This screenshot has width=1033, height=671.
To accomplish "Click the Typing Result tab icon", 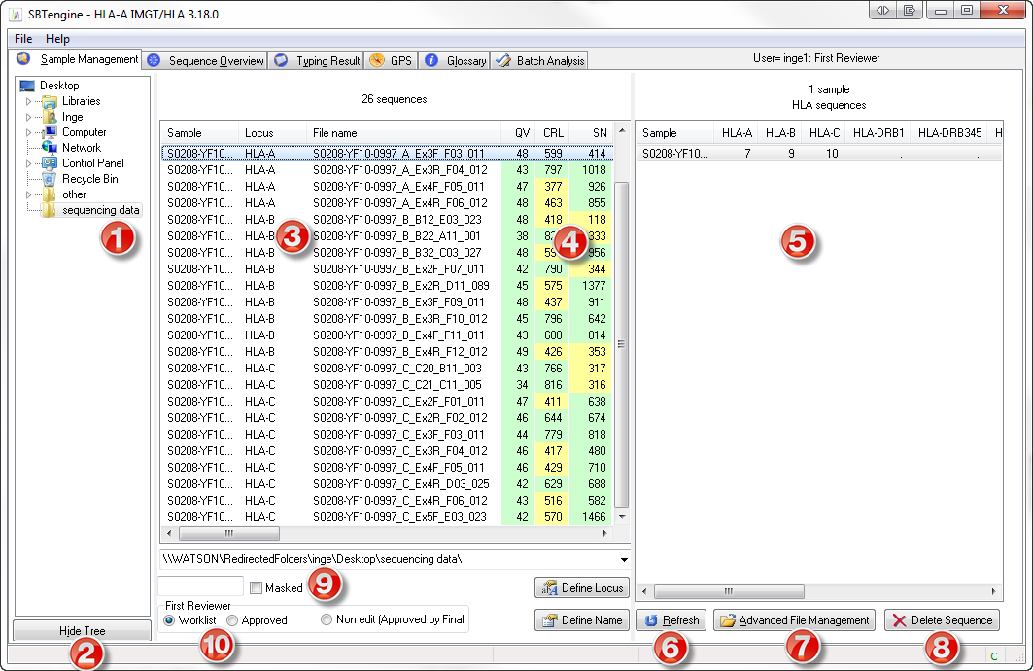I will (x=281, y=60).
